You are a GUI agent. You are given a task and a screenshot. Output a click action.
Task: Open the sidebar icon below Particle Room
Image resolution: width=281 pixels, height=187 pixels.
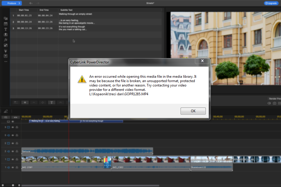pyautogui.click(x=6, y=56)
